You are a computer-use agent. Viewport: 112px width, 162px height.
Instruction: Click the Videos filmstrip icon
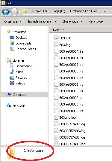pos(12,83)
